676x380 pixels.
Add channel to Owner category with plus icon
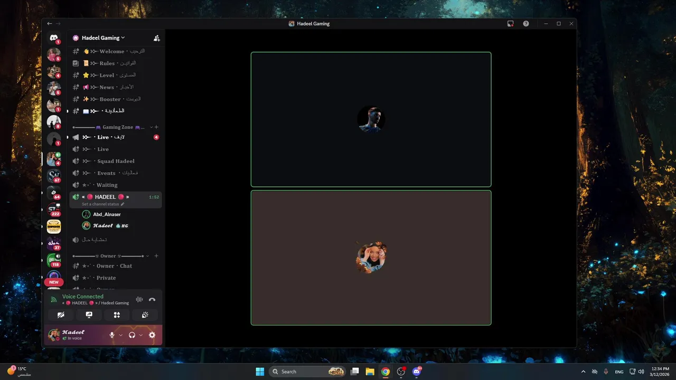156,256
